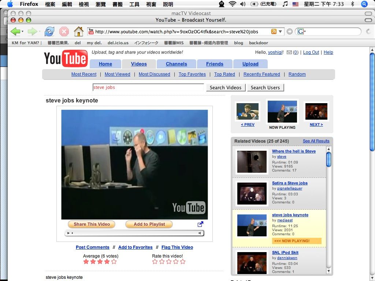Open the 編輯 menu
This screenshot has width=375, height=281.
(x=67, y=4)
